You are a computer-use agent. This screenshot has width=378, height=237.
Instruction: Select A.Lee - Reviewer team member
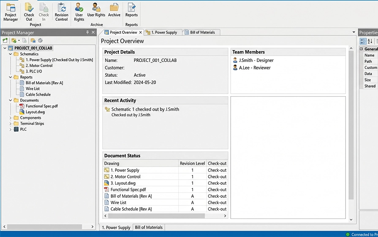pyautogui.click(x=252, y=68)
